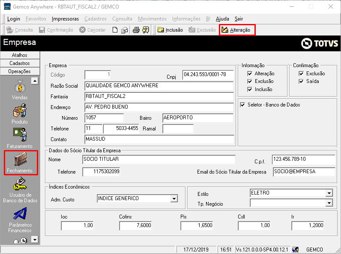
Task: Click the Inclusão toolbar button
Action: [x=170, y=30]
